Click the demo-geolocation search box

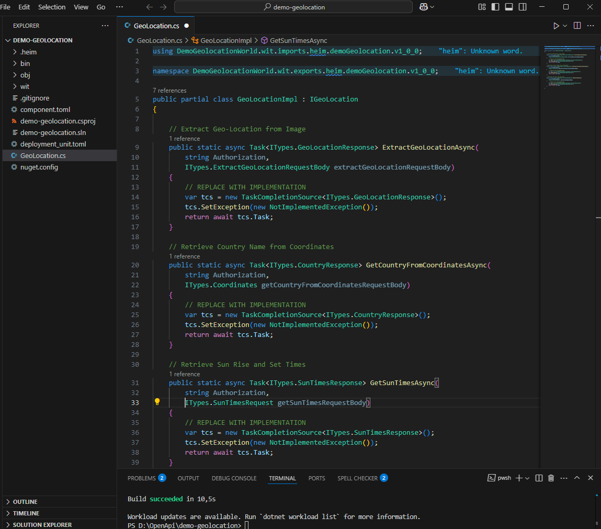click(x=293, y=7)
